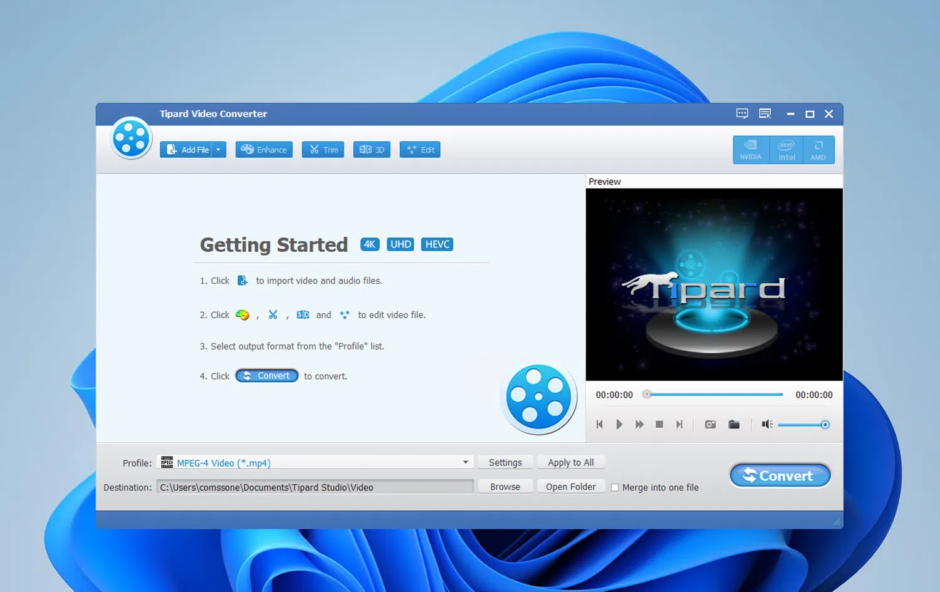
Task: Open the Enhance tool
Action: click(264, 150)
